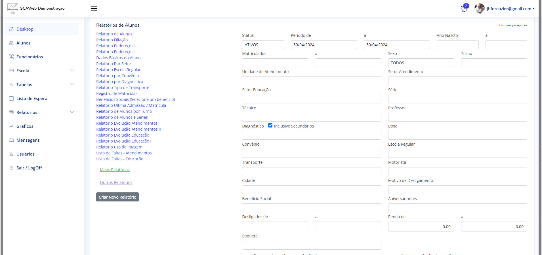
Task: Click the Funcionários person icon in sidebar
Action: click(x=11, y=57)
